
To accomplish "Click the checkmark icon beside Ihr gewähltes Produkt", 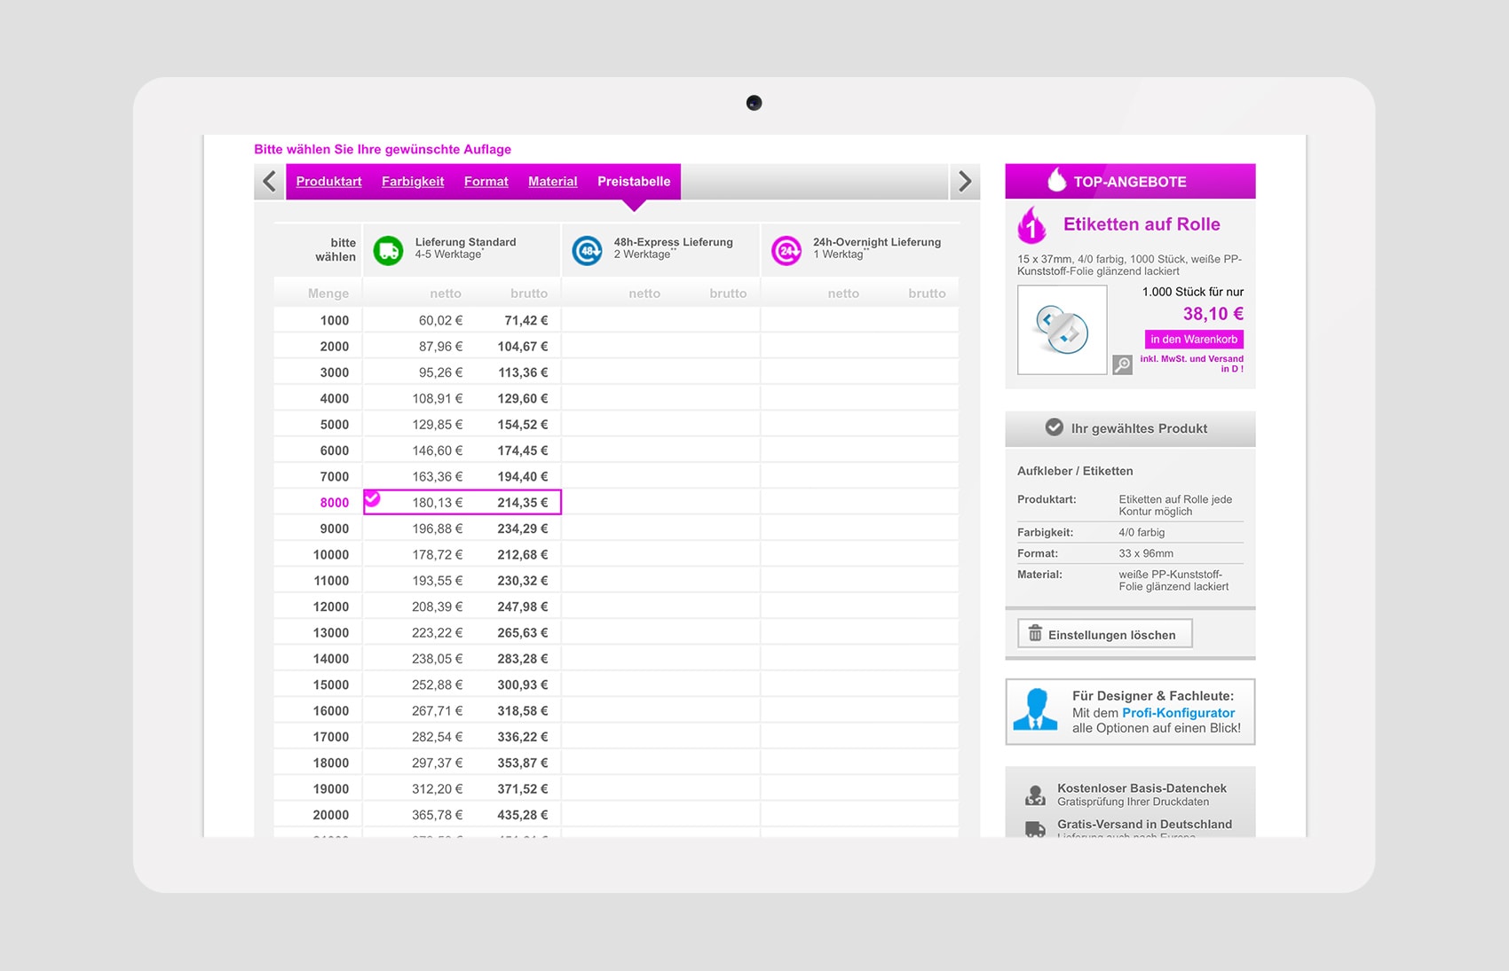I will 1054,427.
